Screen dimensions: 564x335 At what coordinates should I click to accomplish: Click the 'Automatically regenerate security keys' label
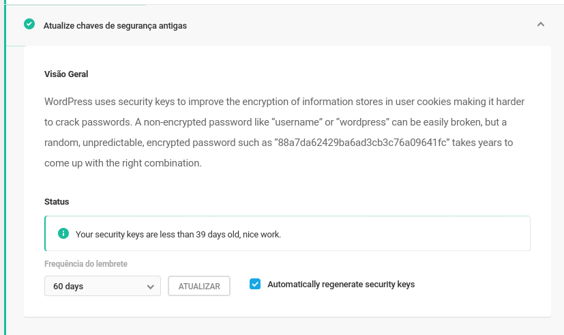click(x=341, y=285)
